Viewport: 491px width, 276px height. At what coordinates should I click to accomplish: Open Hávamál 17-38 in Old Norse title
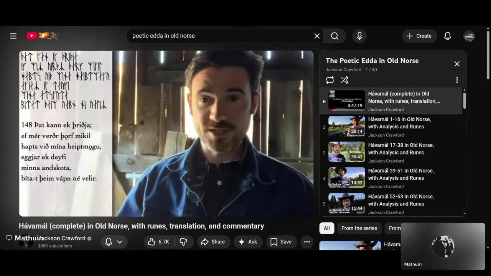click(x=401, y=149)
